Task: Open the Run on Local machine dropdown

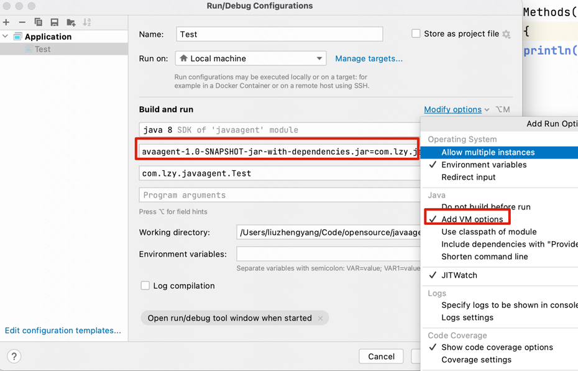Action: [x=250, y=58]
